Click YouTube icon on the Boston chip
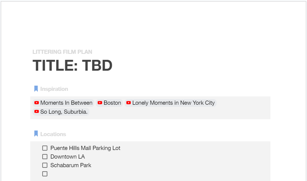Viewport: 307px width, 181px height. point(100,103)
